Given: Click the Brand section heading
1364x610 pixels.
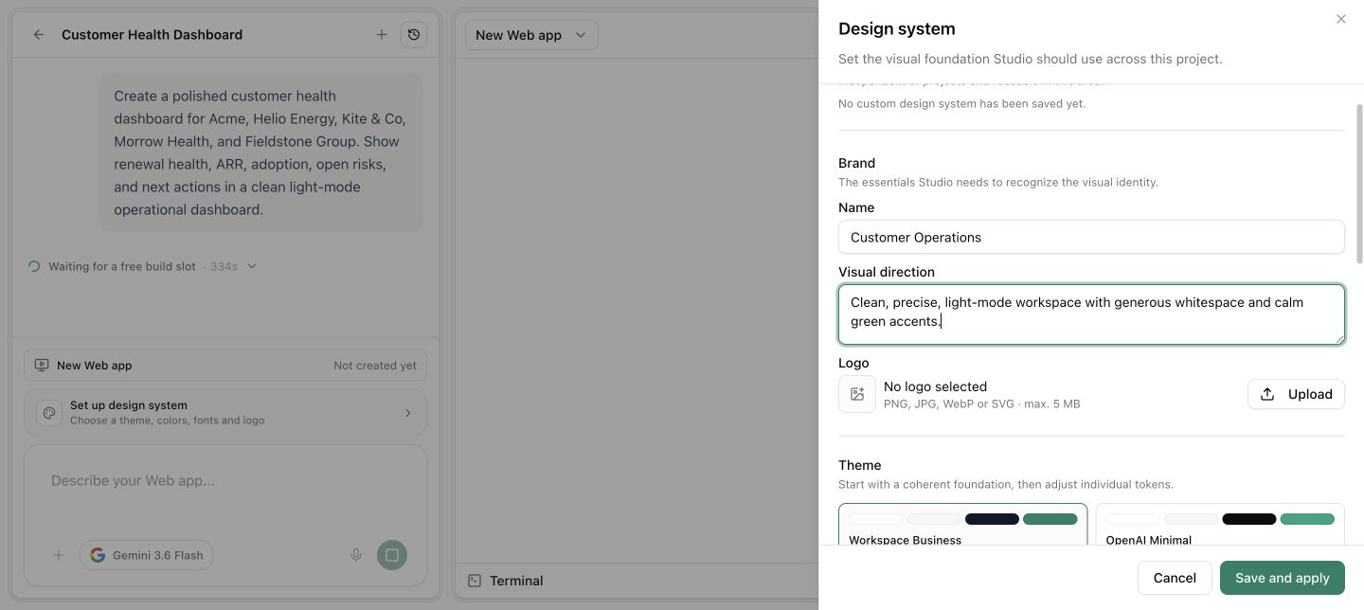Looking at the screenshot, I should 857,163.
